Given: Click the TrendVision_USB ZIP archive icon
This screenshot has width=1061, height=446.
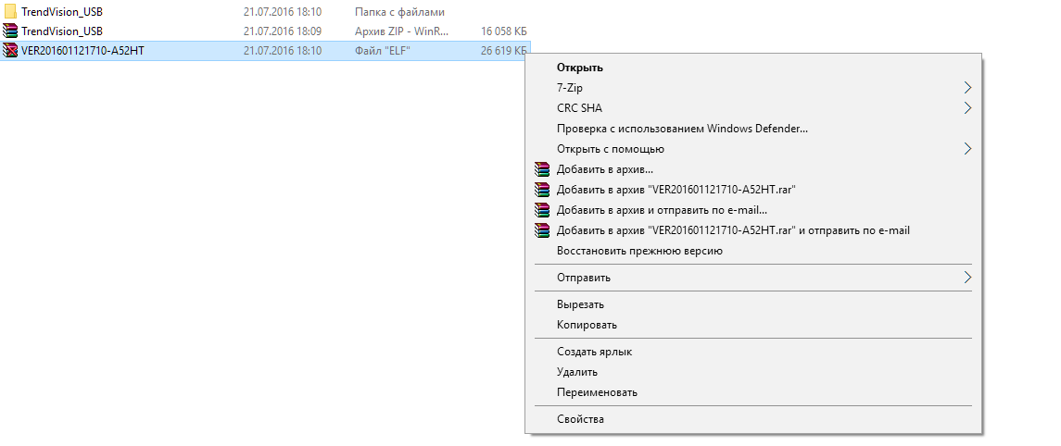Looking at the screenshot, I should (x=10, y=31).
